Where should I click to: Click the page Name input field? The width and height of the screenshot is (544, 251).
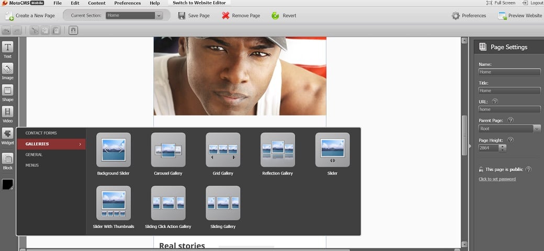pos(509,72)
